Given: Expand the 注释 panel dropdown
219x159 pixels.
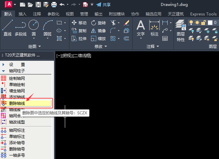Looking at the screenshot, I should click(153, 46).
